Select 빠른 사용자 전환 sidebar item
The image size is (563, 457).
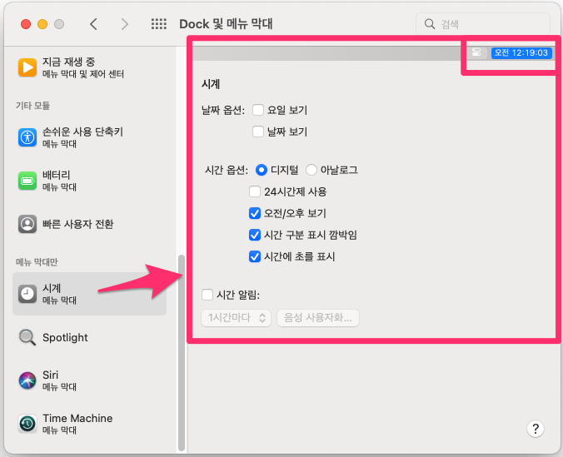point(89,224)
